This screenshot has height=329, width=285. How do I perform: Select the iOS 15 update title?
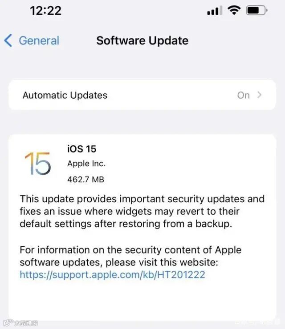point(81,149)
